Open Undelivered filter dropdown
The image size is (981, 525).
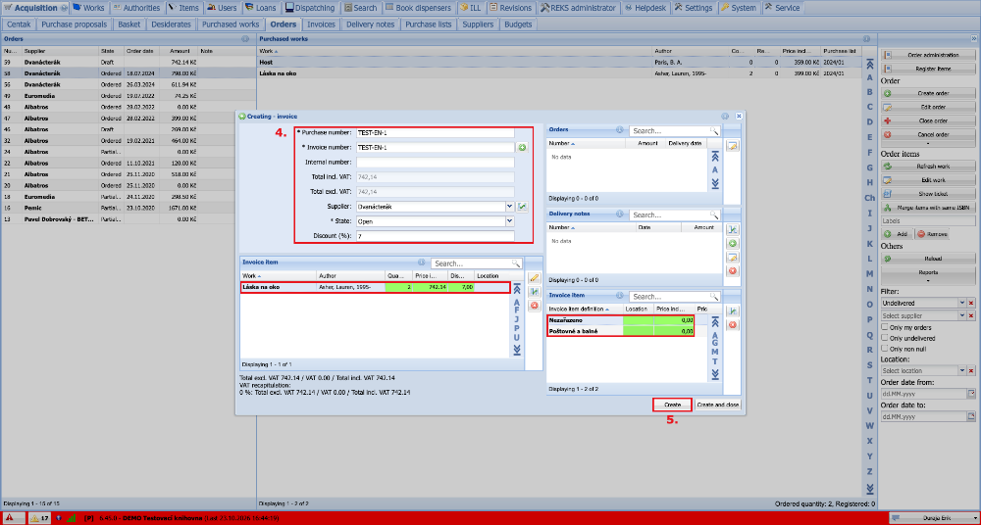pos(962,303)
